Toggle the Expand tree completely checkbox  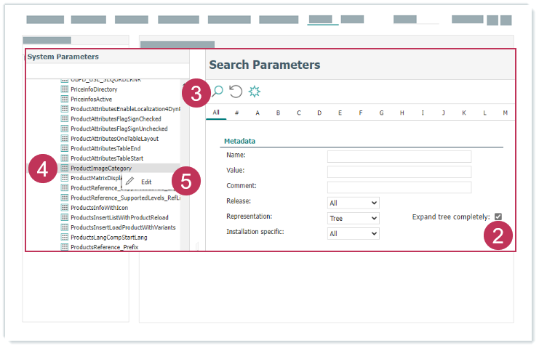click(498, 217)
